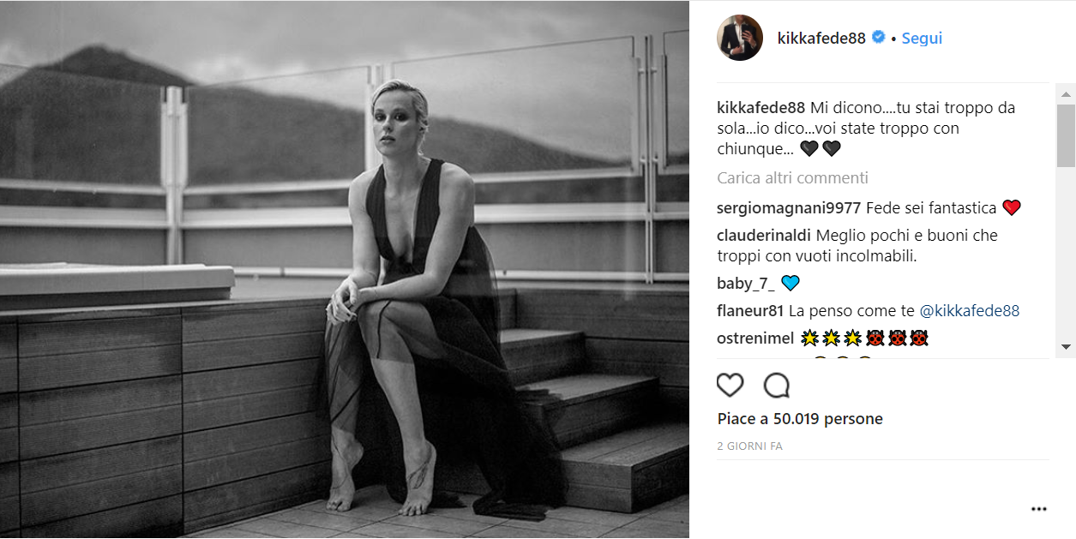Screen dimensions: 1076x539
Task: Click the red heart emoji in sergiomagnani9977's comment
Action: click(x=1012, y=207)
